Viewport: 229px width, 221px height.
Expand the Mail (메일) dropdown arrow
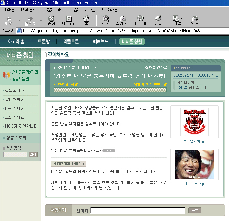click(181, 19)
